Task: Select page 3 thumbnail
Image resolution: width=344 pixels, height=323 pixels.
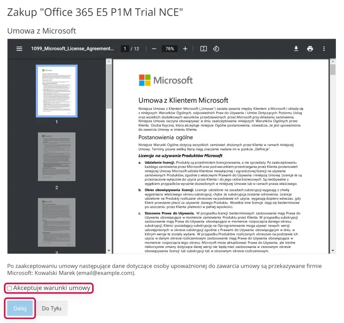Action: pyautogui.click(x=56, y=222)
